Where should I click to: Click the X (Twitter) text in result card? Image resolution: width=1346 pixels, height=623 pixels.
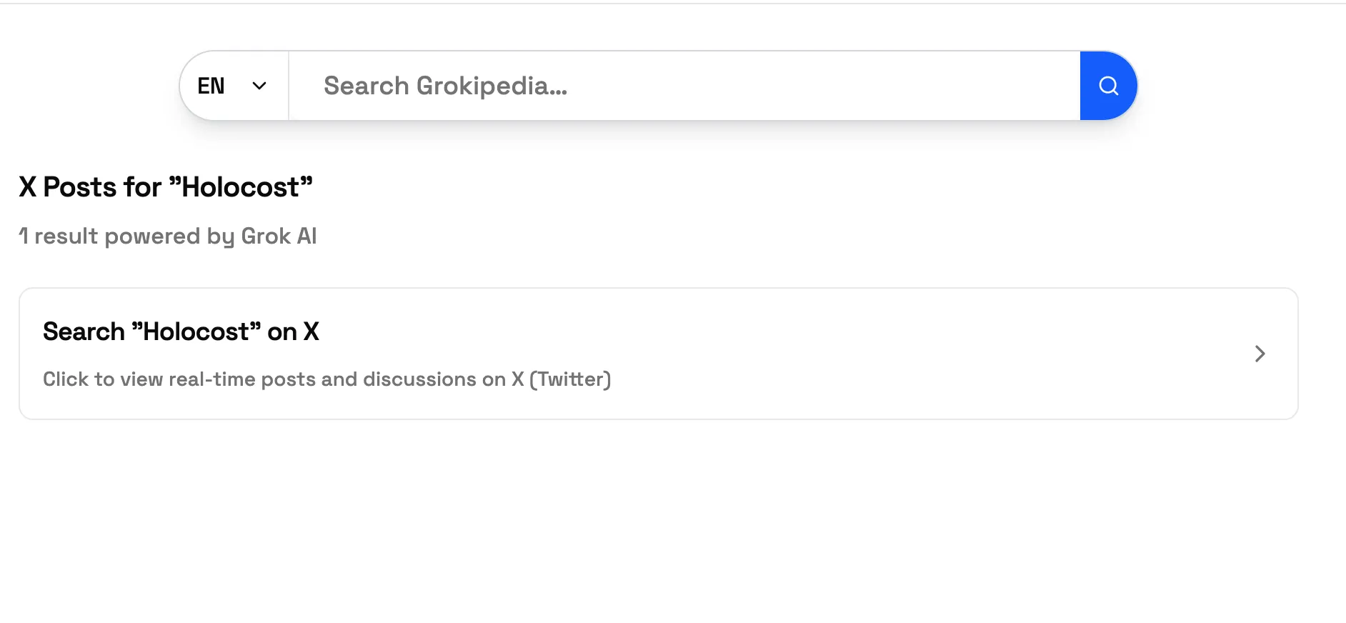click(x=562, y=379)
